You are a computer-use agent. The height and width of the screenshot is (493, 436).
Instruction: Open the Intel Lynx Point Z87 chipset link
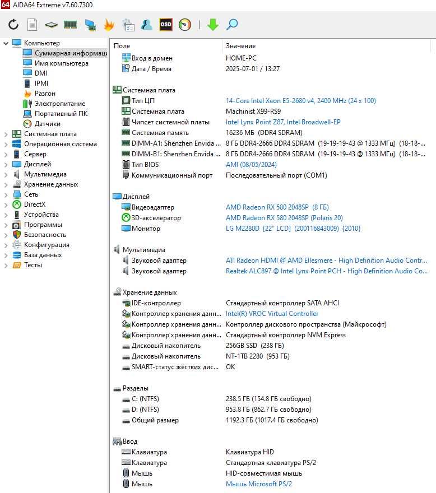click(283, 122)
